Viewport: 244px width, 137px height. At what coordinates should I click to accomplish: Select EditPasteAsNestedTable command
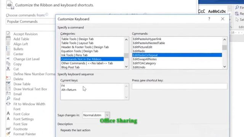click(177, 43)
